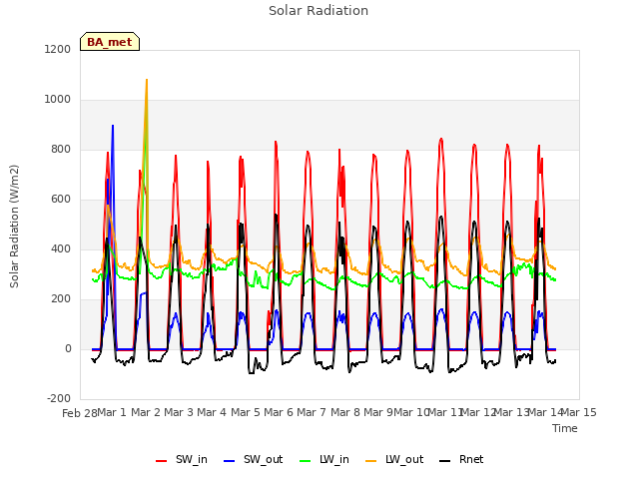Viewport: 639px width, 479px height.
Task: Click the Mar 2 x-axis label
Action: [x=146, y=412]
